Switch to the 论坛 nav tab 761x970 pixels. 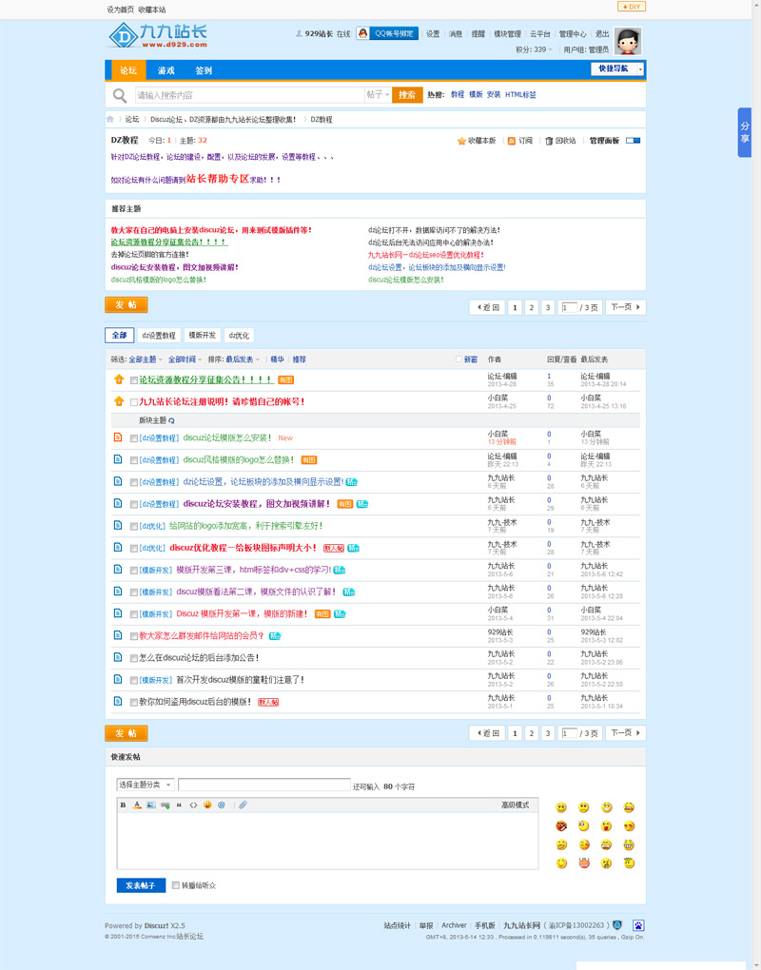pos(128,70)
